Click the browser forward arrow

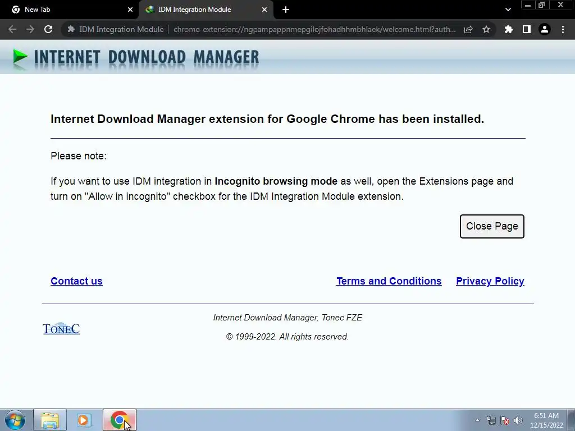click(x=30, y=29)
